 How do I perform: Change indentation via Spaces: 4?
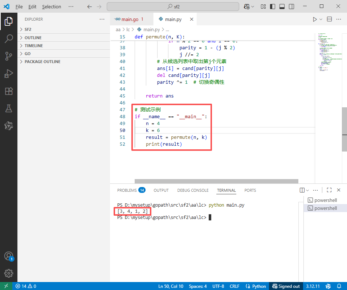click(197, 286)
